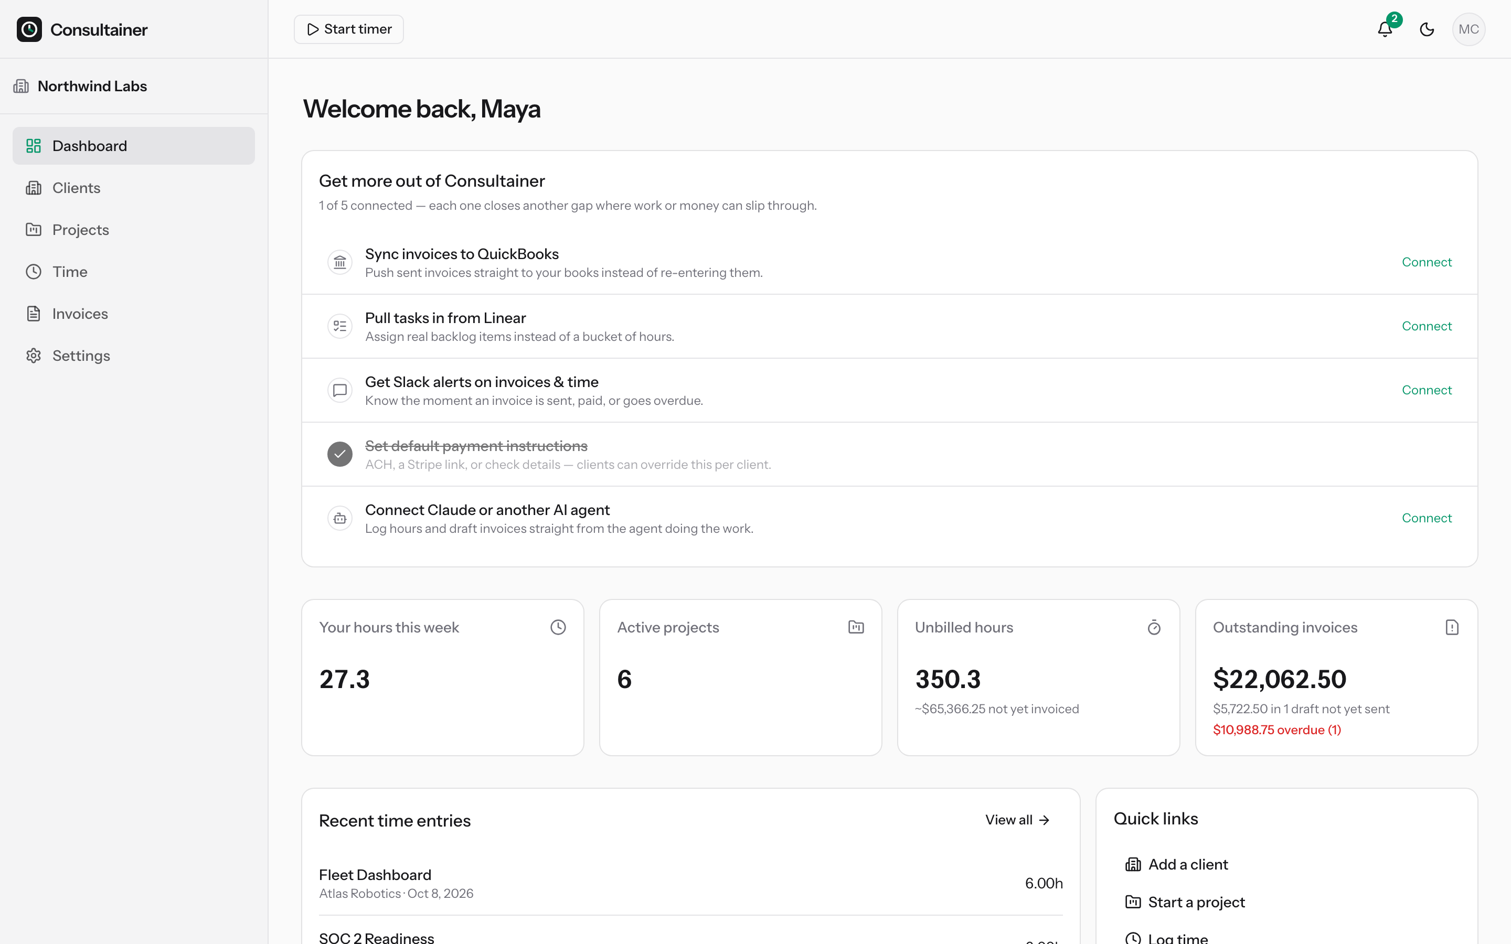This screenshot has height=944, width=1511.
Task: Open the Fleet Dashboard time entry
Action: (x=690, y=884)
